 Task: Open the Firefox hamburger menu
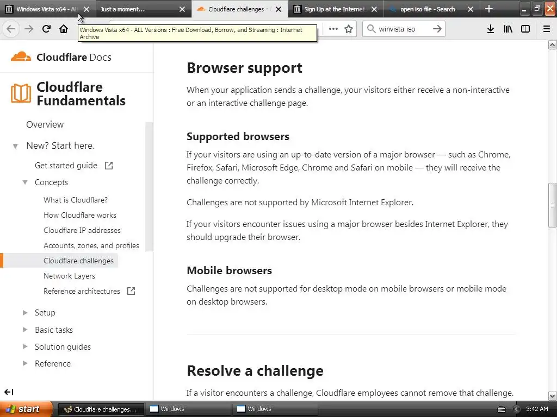click(x=547, y=29)
